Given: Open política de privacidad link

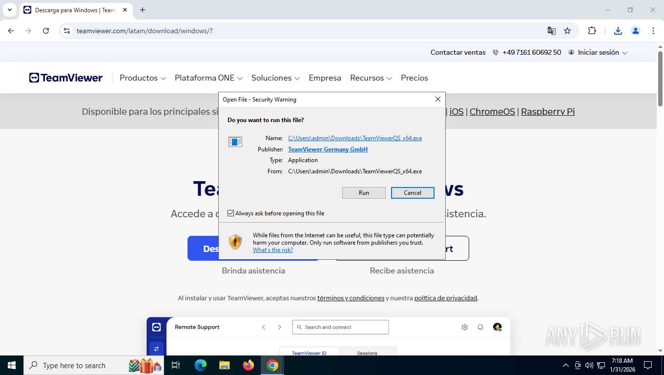Looking at the screenshot, I should [446, 298].
